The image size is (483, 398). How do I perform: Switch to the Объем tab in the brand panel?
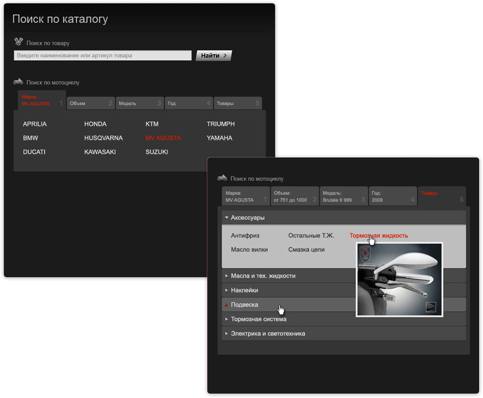[91, 103]
